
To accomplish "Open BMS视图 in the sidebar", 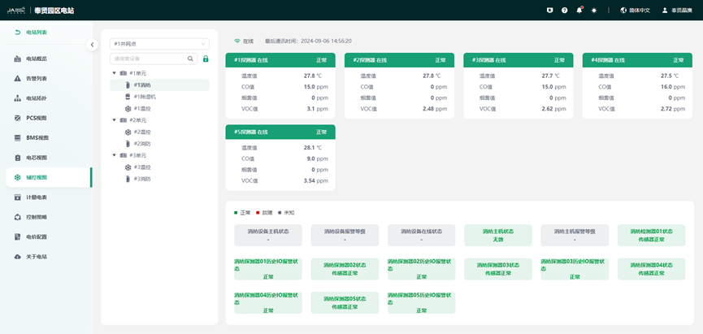I will click(x=37, y=138).
